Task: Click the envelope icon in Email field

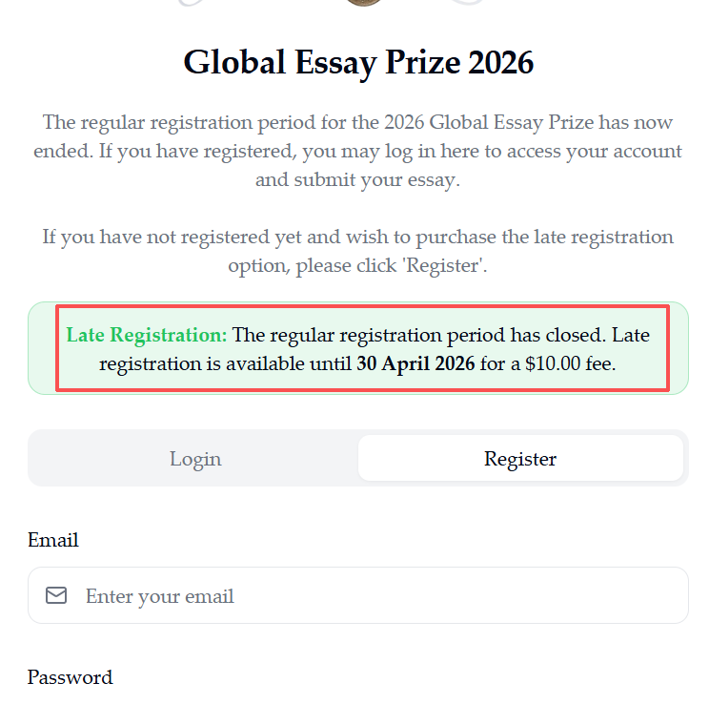Action: pos(56,596)
